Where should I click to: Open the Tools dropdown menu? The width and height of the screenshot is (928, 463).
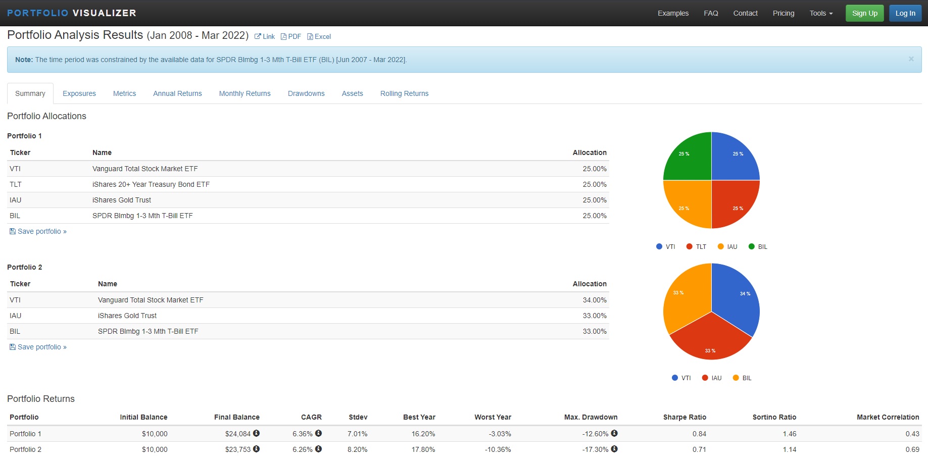pos(821,13)
